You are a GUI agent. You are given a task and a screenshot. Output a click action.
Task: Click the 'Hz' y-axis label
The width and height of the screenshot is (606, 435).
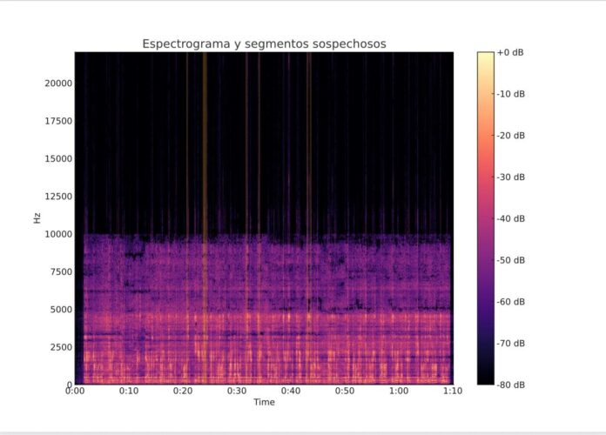pos(37,218)
